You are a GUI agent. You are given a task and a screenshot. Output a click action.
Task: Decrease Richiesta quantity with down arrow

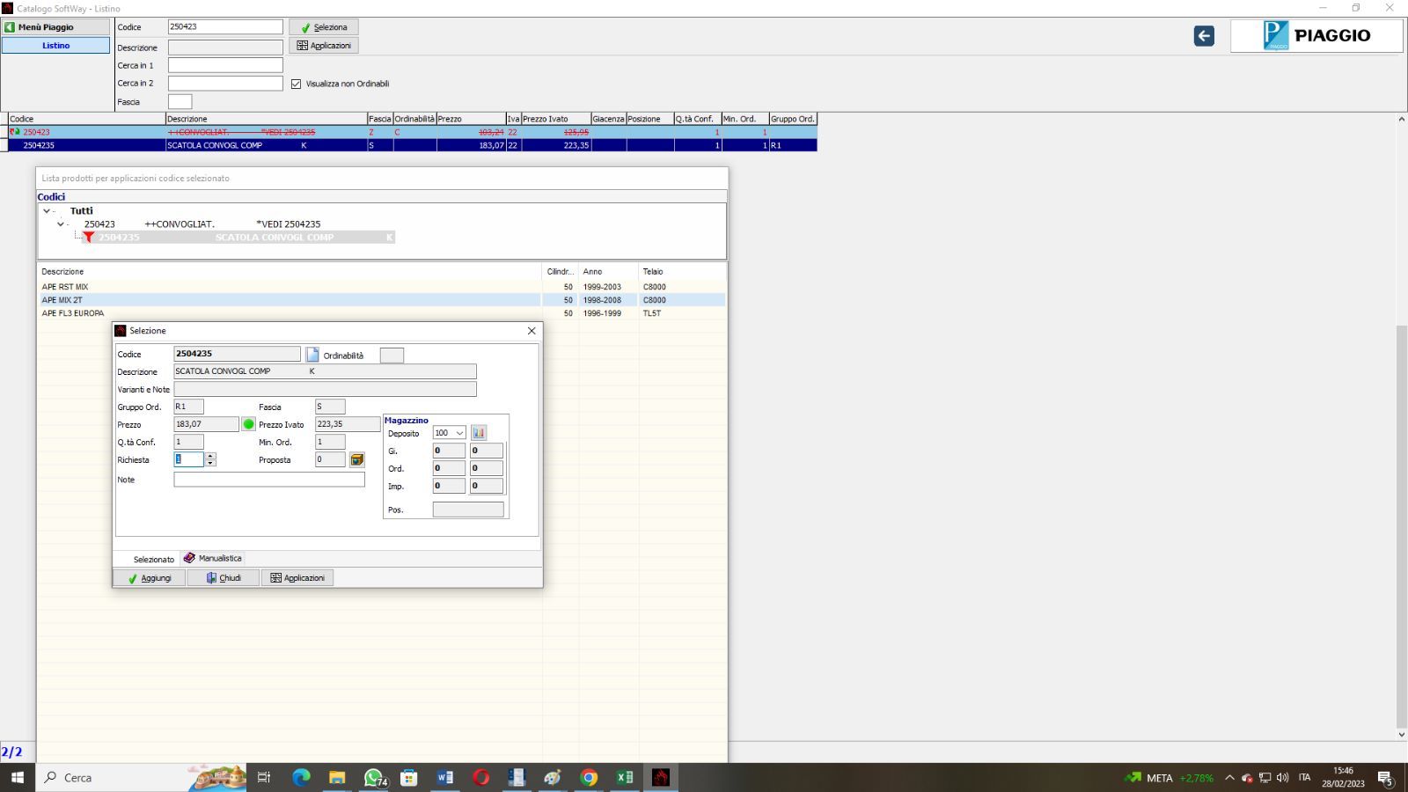point(210,464)
